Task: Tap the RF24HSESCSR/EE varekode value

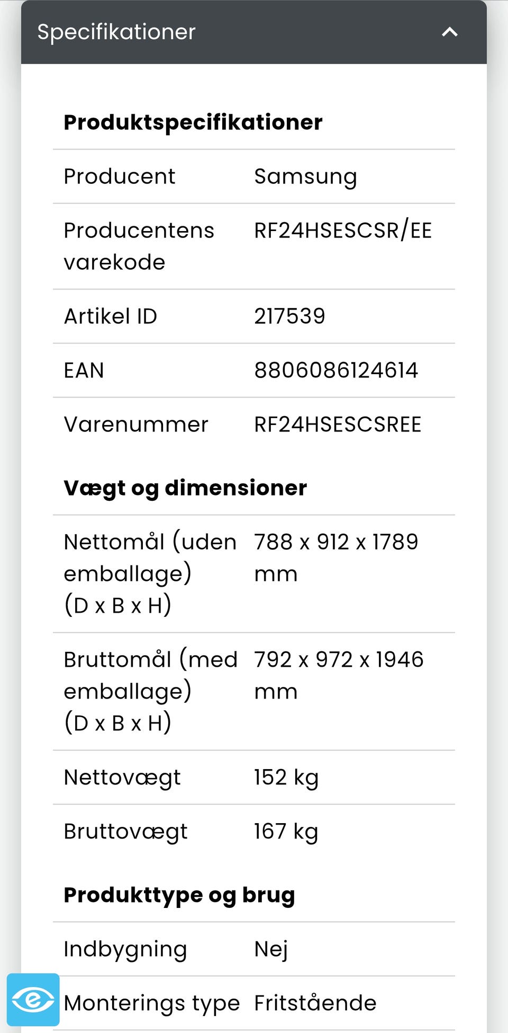Action: click(343, 231)
